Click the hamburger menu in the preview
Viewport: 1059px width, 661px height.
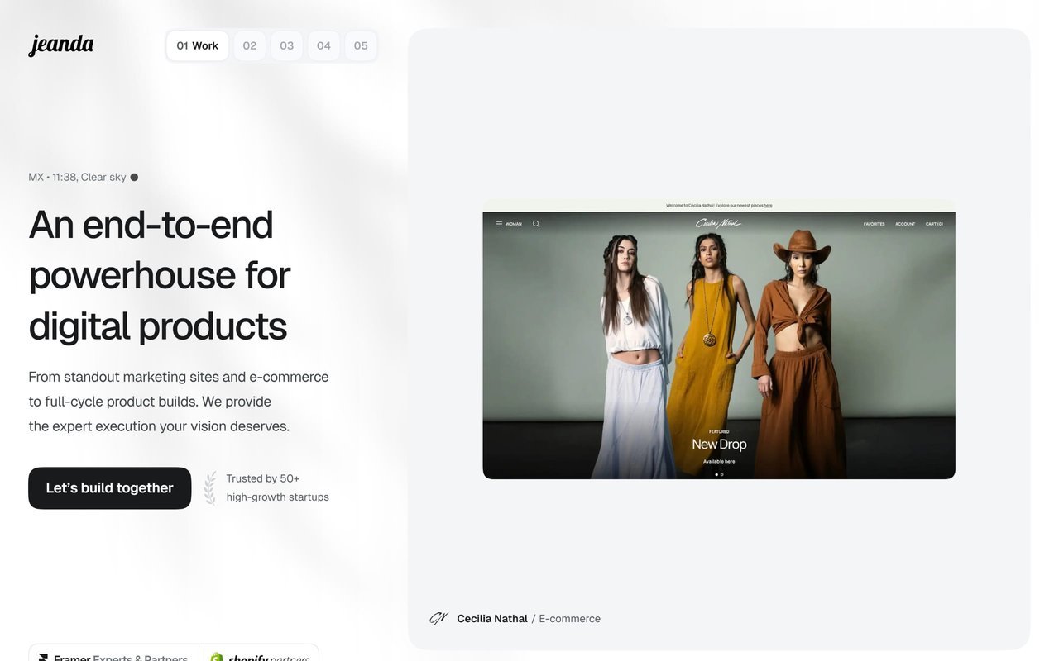[x=499, y=224]
